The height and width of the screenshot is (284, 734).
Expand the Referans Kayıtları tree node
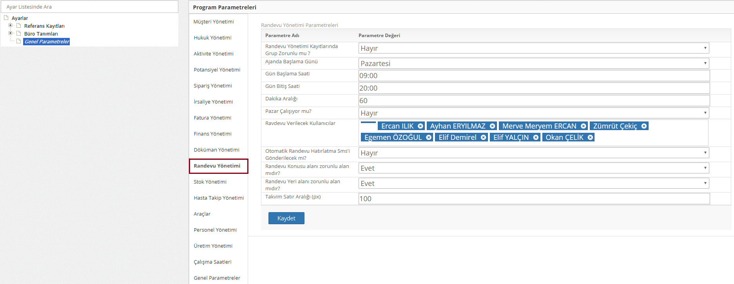[11, 25]
